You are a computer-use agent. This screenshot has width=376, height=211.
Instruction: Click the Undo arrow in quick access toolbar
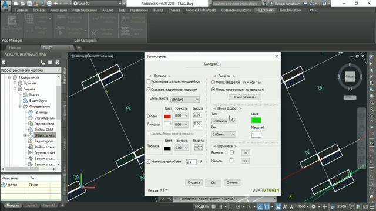pyautogui.click(x=56, y=4)
